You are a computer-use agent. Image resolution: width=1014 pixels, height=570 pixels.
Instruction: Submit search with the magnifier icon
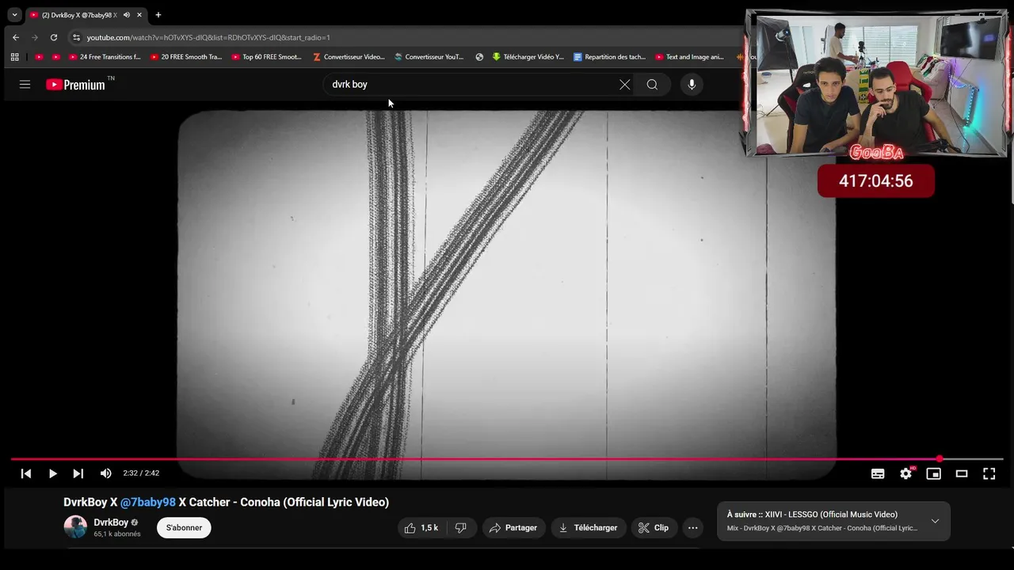[x=652, y=85]
